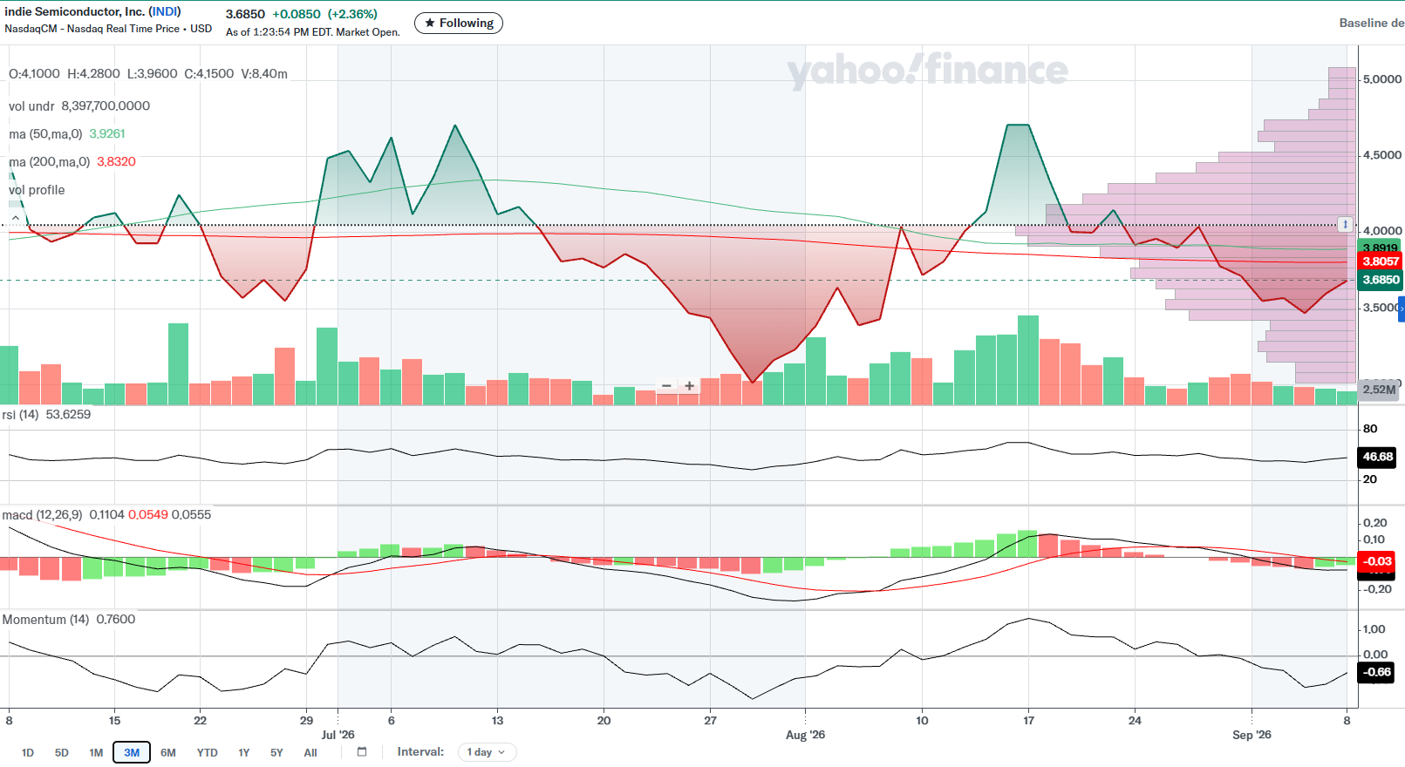Click the vol profile indicator label

coord(37,190)
